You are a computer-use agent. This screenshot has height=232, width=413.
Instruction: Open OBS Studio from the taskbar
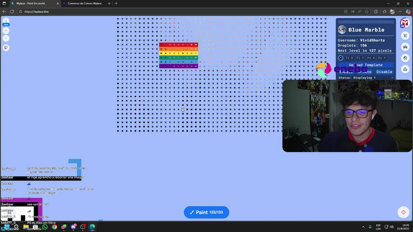tap(83, 227)
